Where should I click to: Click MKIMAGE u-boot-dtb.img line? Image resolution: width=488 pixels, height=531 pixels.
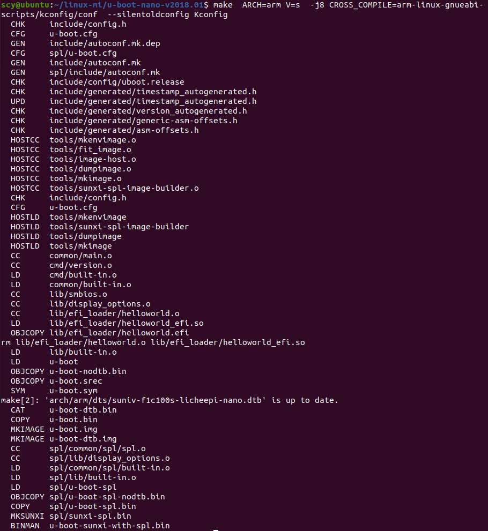click(64, 439)
